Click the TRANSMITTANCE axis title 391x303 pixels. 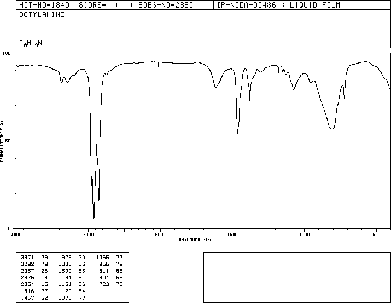point(2,141)
